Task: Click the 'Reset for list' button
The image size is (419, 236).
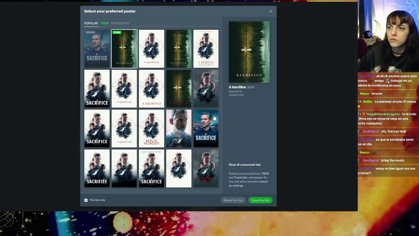Action: coord(233,200)
